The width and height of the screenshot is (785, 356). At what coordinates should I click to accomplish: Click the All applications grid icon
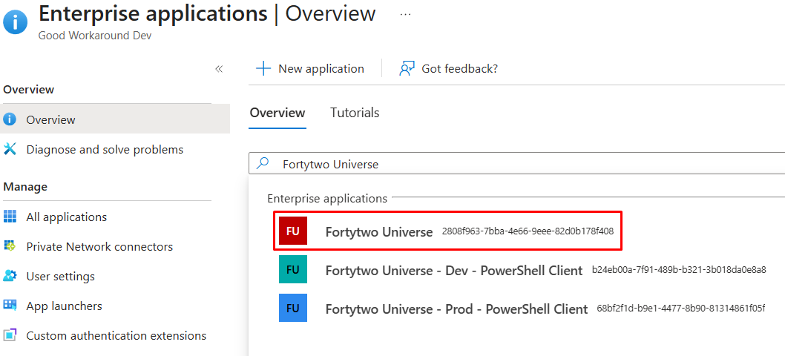(x=10, y=217)
